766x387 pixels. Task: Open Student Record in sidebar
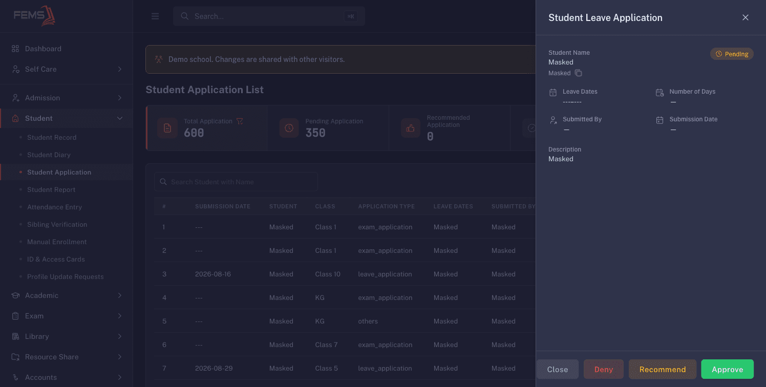[52, 137]
